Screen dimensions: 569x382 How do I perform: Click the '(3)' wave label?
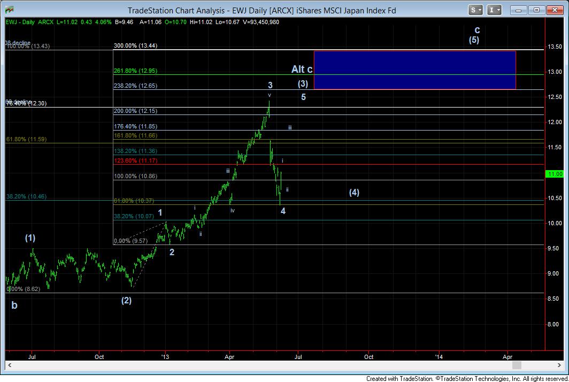303,84
